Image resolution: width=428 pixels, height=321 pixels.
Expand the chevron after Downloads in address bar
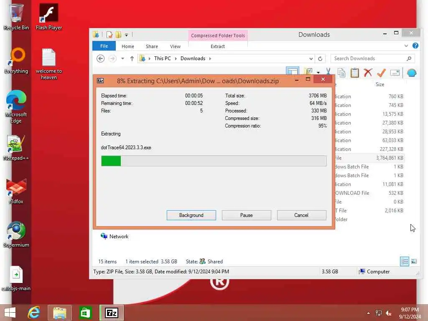210,59
